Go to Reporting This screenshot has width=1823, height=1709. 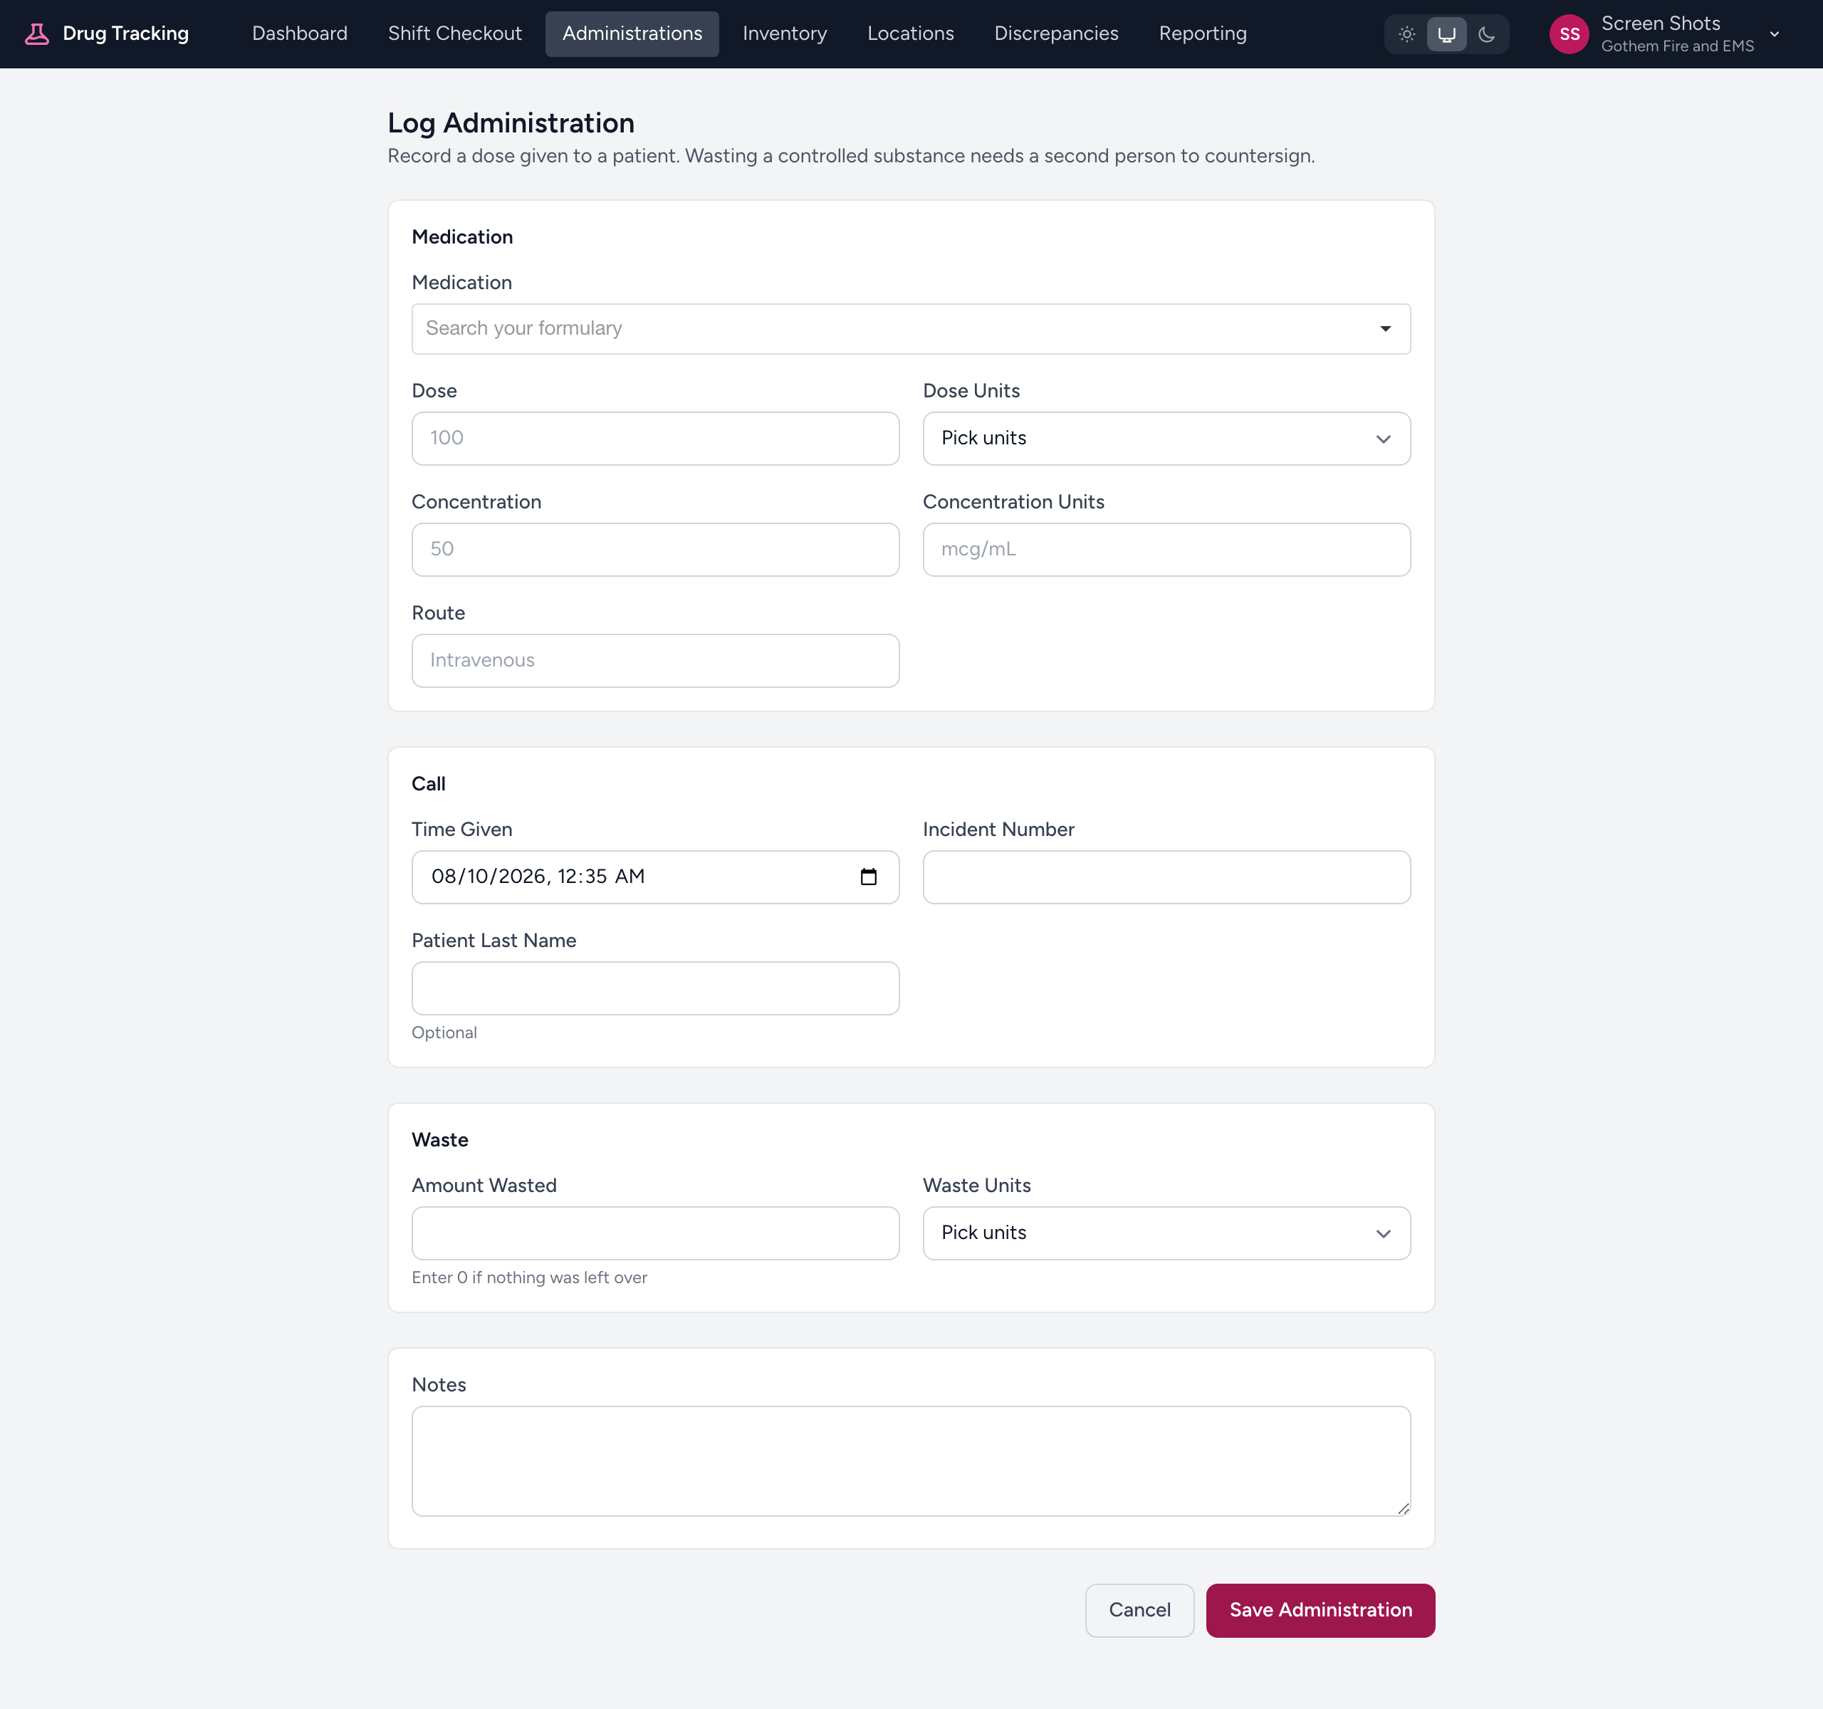(x=1203, y=34)
